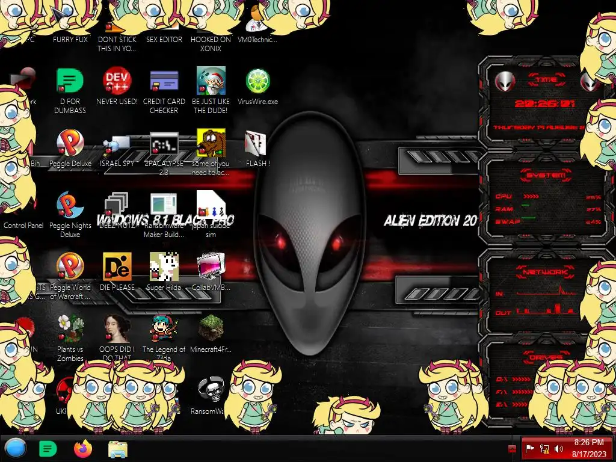Open the D:\ drive entry in widget
This screenshot has height=462, width=616.
[513, 380]
